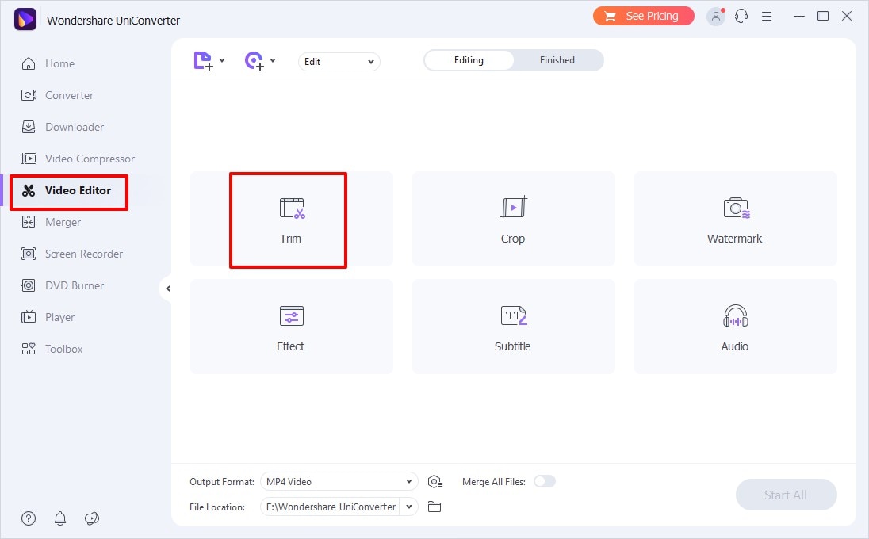Open the Merger section
This screenshot has height=539, width=869.
(x=51, y=222)
